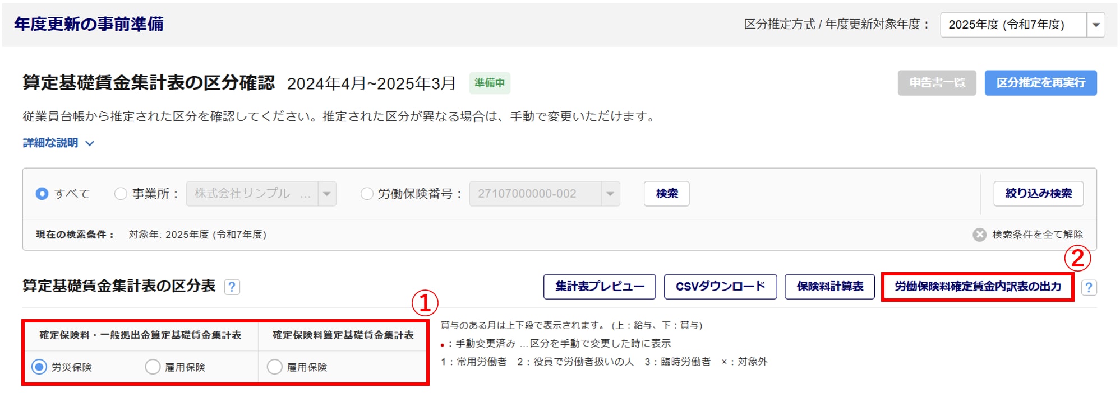Click the 区分推定を再実行 button
Viewport: 1120px width, 393px height.
[x=1040, y=83]
